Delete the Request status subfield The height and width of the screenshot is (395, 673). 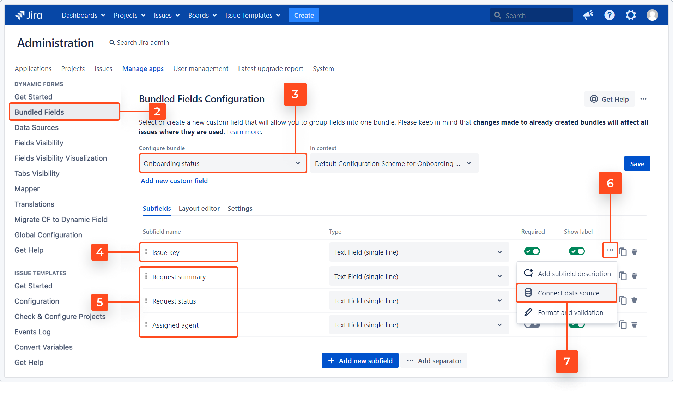pos(634,300)
